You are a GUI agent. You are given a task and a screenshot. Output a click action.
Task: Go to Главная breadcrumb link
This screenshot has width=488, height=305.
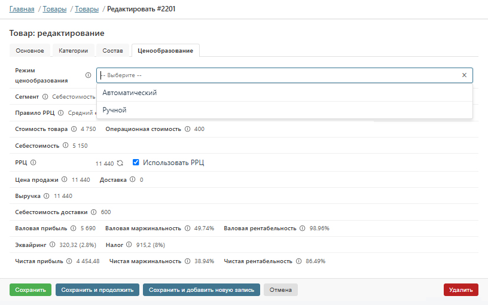22,9
